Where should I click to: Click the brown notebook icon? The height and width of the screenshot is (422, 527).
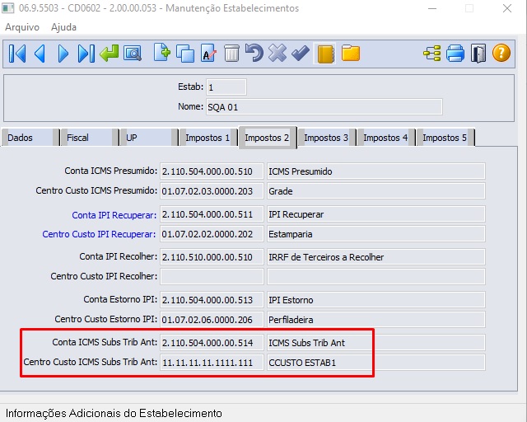(x=325, y=54)
